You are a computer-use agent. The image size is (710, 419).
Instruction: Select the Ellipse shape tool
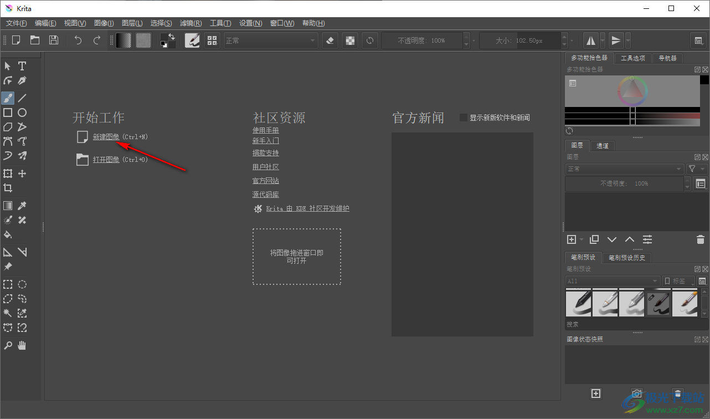click(x=22, y=113)
